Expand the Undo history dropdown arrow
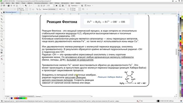This screenshot has height=103, width=183. pyautogui.click(x=31, y=6)
